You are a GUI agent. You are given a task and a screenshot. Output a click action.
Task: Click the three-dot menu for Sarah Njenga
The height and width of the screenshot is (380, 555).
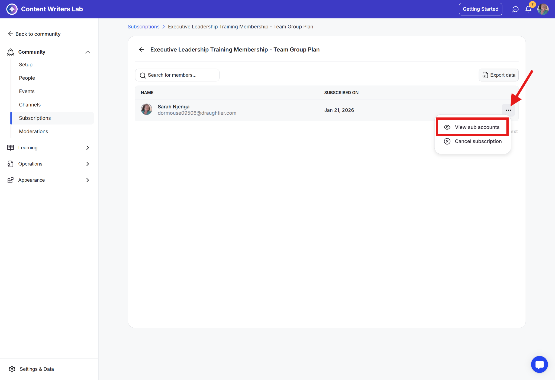pos(508,110)
